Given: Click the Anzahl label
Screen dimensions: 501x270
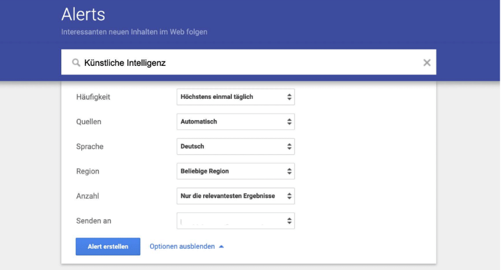Looking at the screenshot, I should pyautogui.click(x=88, y=196).
